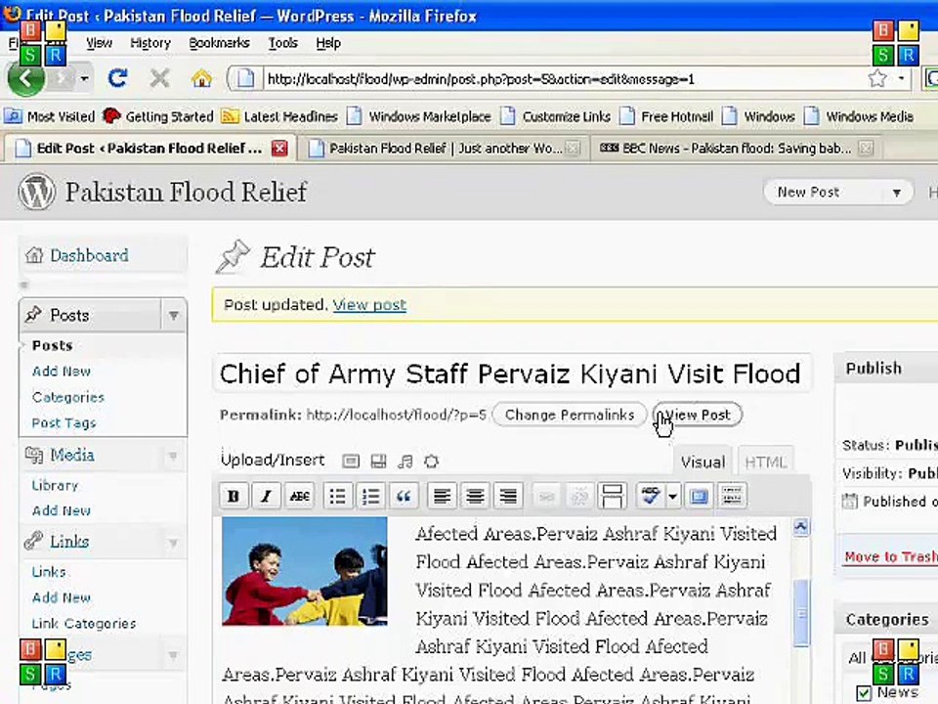
Task: Bookmark this page with the star icon
Action: point(877,78)
